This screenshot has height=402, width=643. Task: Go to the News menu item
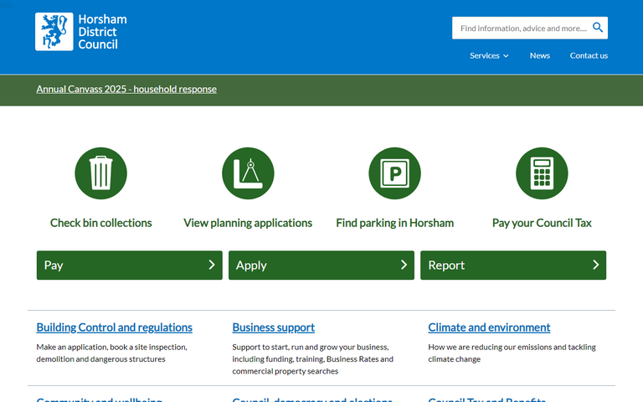(x=540, y=55)
